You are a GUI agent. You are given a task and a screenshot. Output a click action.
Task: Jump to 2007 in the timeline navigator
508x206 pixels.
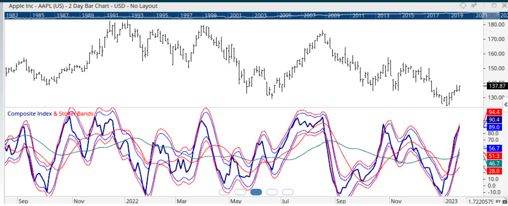(310, 16)
